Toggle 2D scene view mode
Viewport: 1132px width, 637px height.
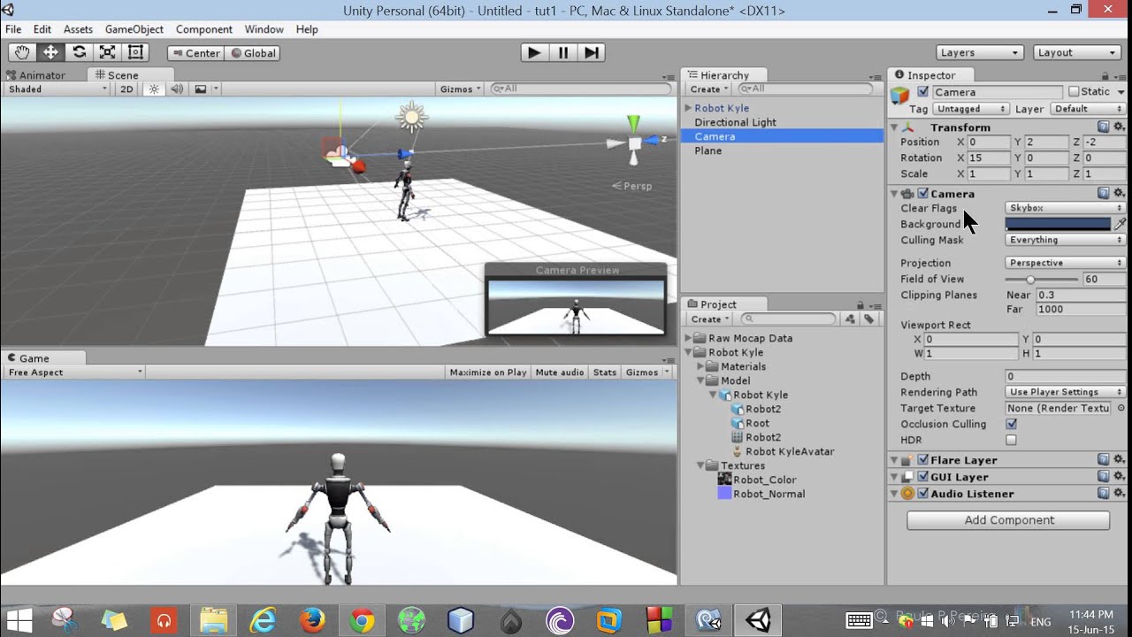click(x=126, y=88)
